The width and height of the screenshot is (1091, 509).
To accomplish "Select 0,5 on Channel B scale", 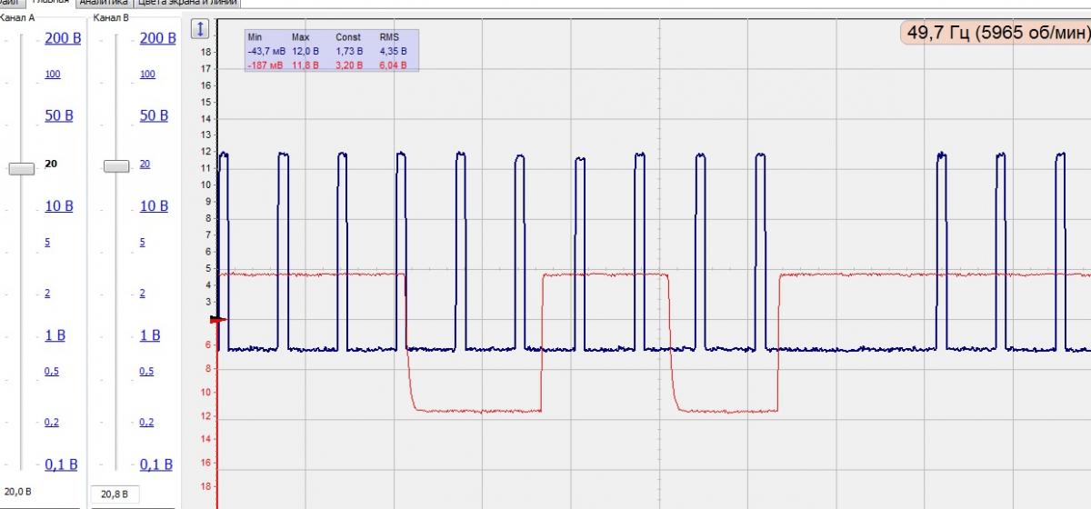I will [x=146, y=372].
